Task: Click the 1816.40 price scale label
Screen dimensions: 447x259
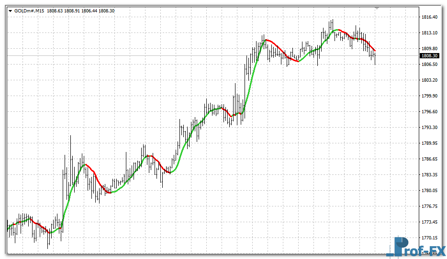Action: point(429,17)
